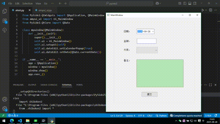Click the selected year in date field

140,31
